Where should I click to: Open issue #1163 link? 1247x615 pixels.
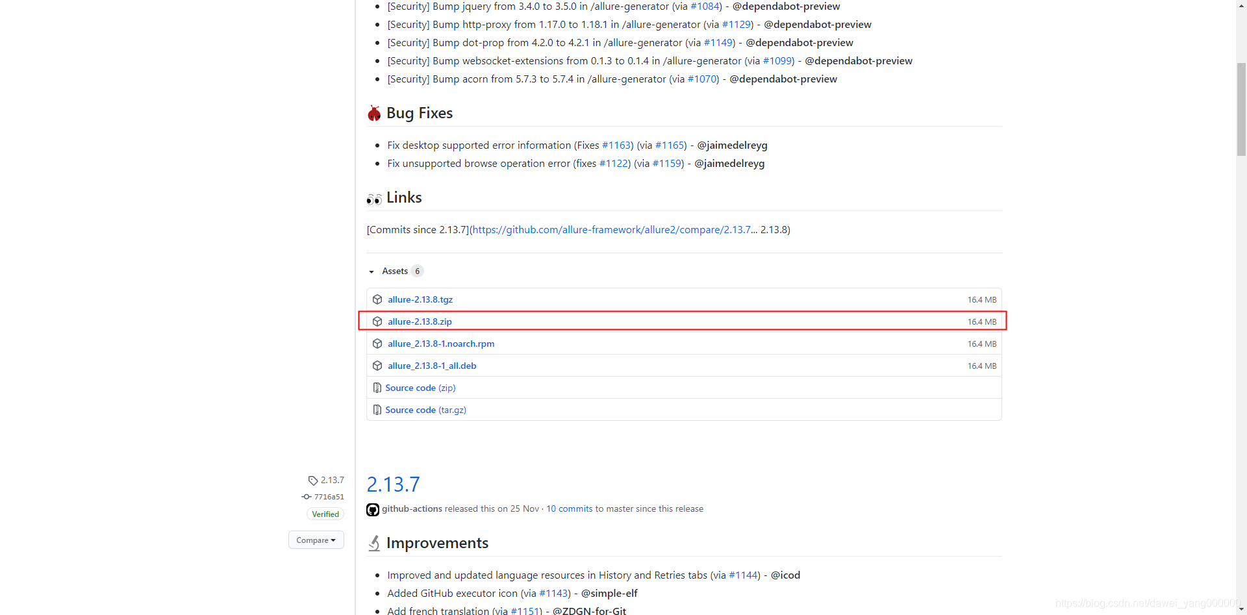616,145
